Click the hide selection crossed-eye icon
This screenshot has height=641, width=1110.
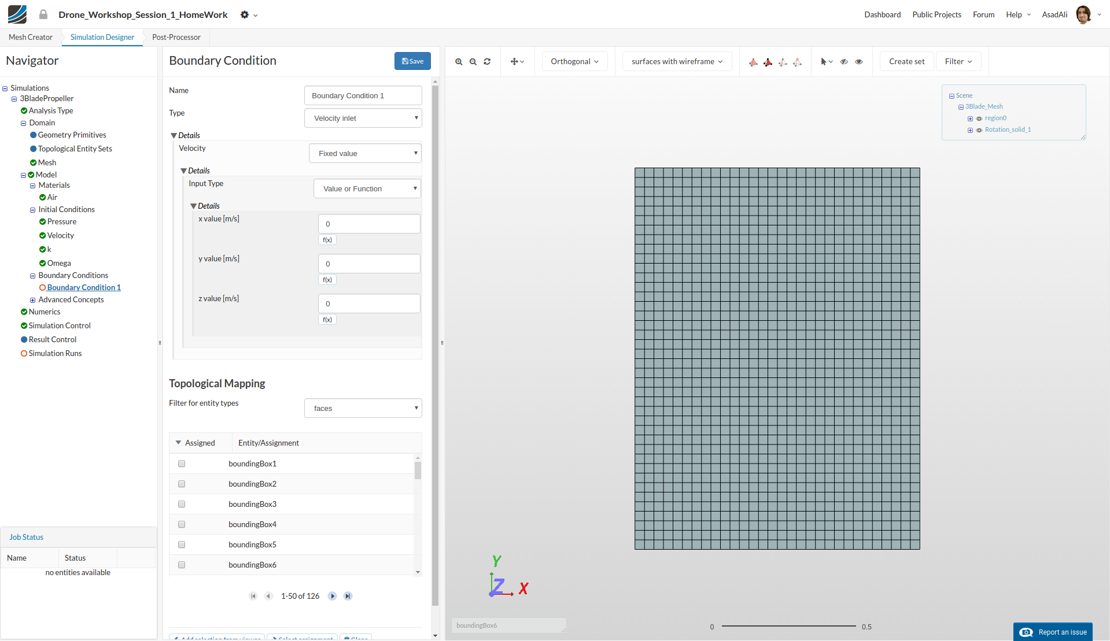[x=844, y=62]
